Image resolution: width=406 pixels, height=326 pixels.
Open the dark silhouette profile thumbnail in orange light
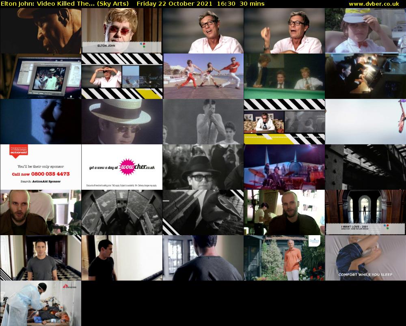(41, 31)
